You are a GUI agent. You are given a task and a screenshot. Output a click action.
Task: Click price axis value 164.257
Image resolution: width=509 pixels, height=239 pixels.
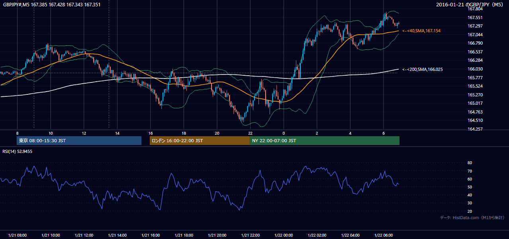(x=475, y=129)
